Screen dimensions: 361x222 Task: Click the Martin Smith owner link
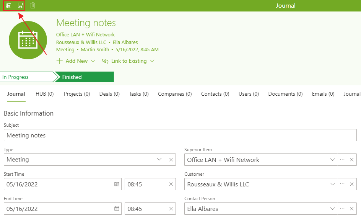[x=95, y=49]
